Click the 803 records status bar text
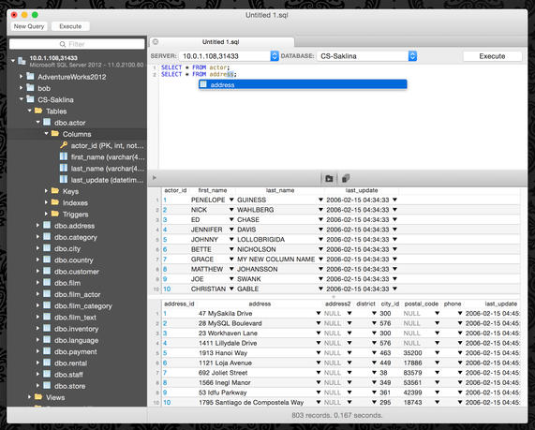This screenshot has height=430, width=535. [x=336, y=415]
